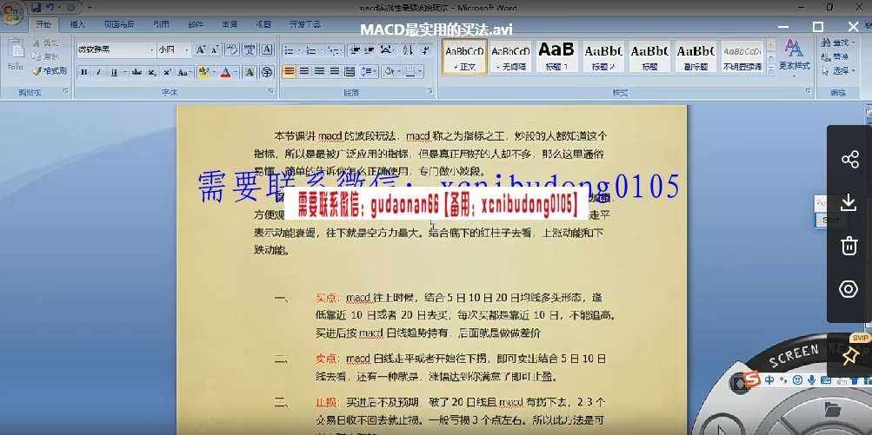
Task: Apply yellow text highlight color
Action: pyautogui.click(x=203, y=72)
